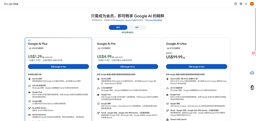Viewport: 256px width, 121px height.
Task: Click the pen icon beside Gmail、Google 文档 in Ultra
Action: 167,111
